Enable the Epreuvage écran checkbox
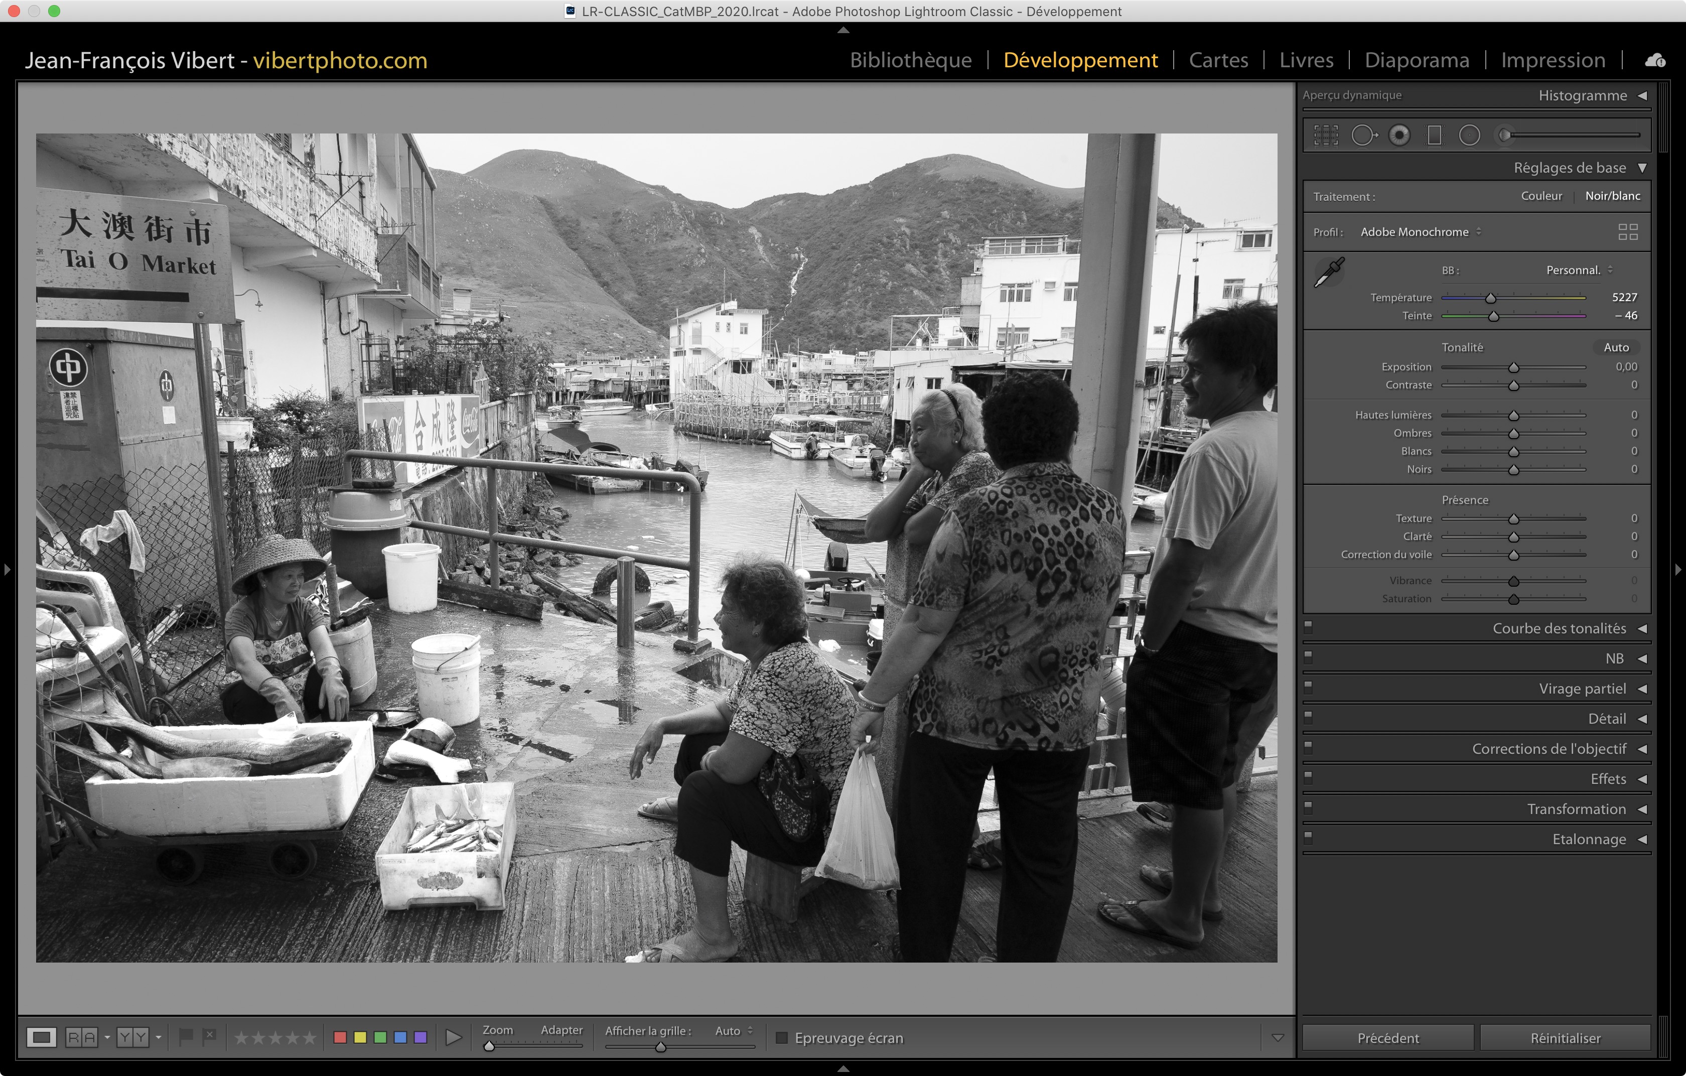The image size is (1686, 1076). pyautogui.click(x=782, y=1037)
